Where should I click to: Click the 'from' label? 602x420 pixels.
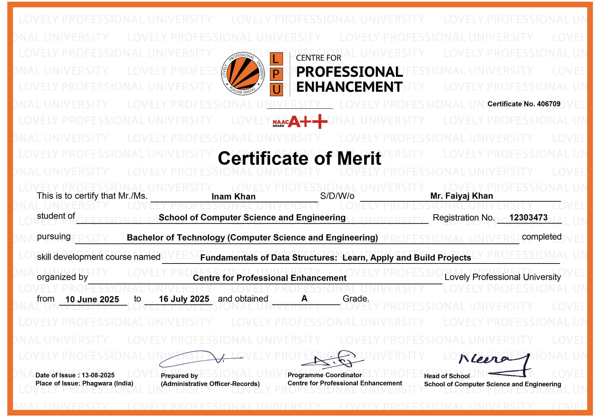(46, 299)
